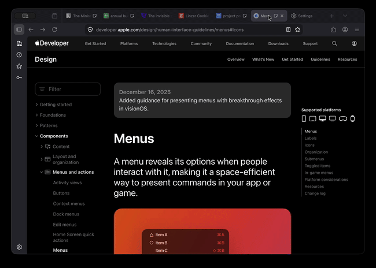Expand the Getting started section

tap(37, 105)
